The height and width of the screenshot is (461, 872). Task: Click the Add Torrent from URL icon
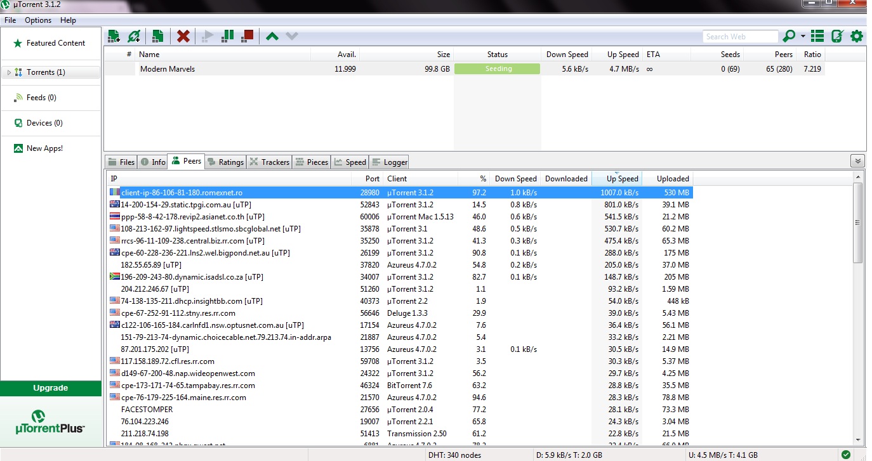(x=134, y=36)
